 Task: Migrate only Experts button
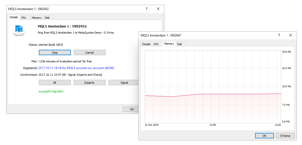(x=90, y=83)
